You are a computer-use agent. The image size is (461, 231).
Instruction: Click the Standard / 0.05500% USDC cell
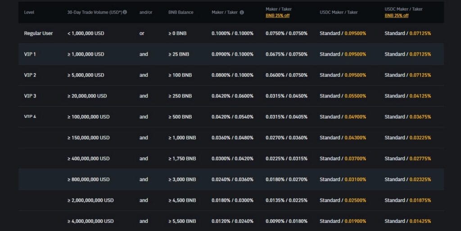[343, 96]
